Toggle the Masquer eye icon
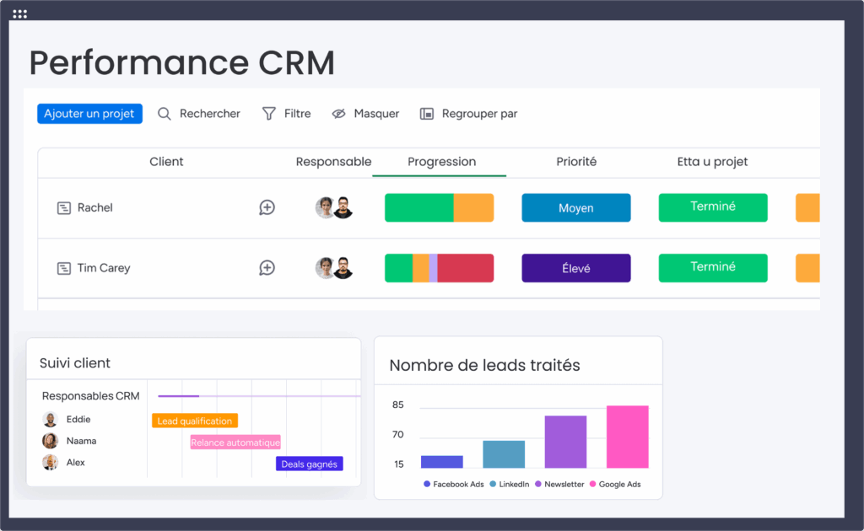The height and width of the screenshot is (531, 864). click(x=339, y=114)
